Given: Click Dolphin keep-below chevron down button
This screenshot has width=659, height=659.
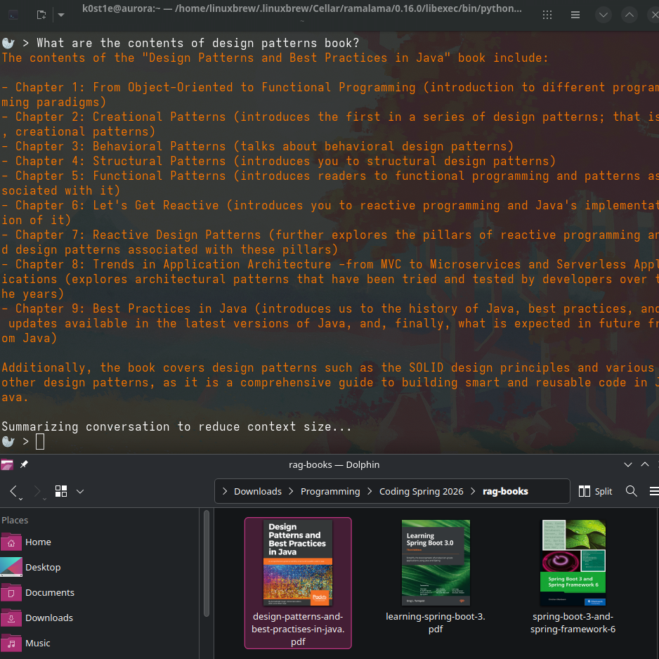Looking at the screenshot, I should click(x=628, y=464).
